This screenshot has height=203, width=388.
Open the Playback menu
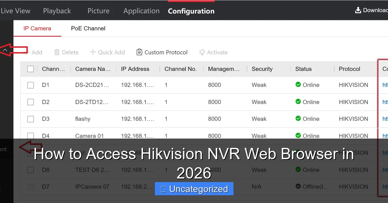pyautogui.click(x=57, y=11)
